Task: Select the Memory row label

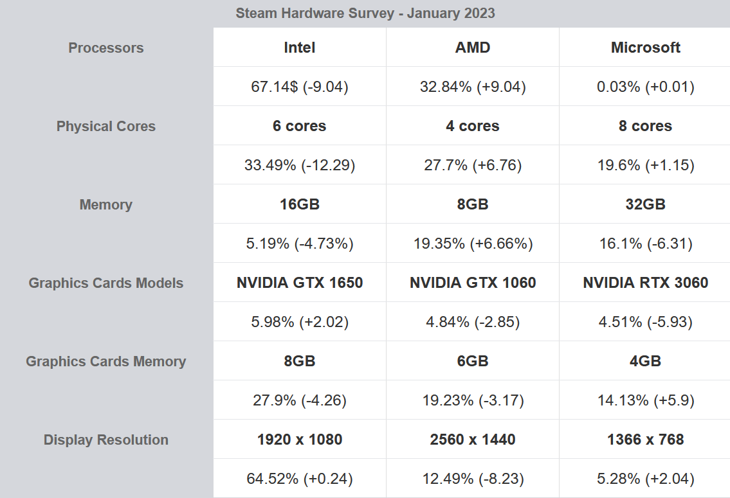Action: (x=106, y=204)
